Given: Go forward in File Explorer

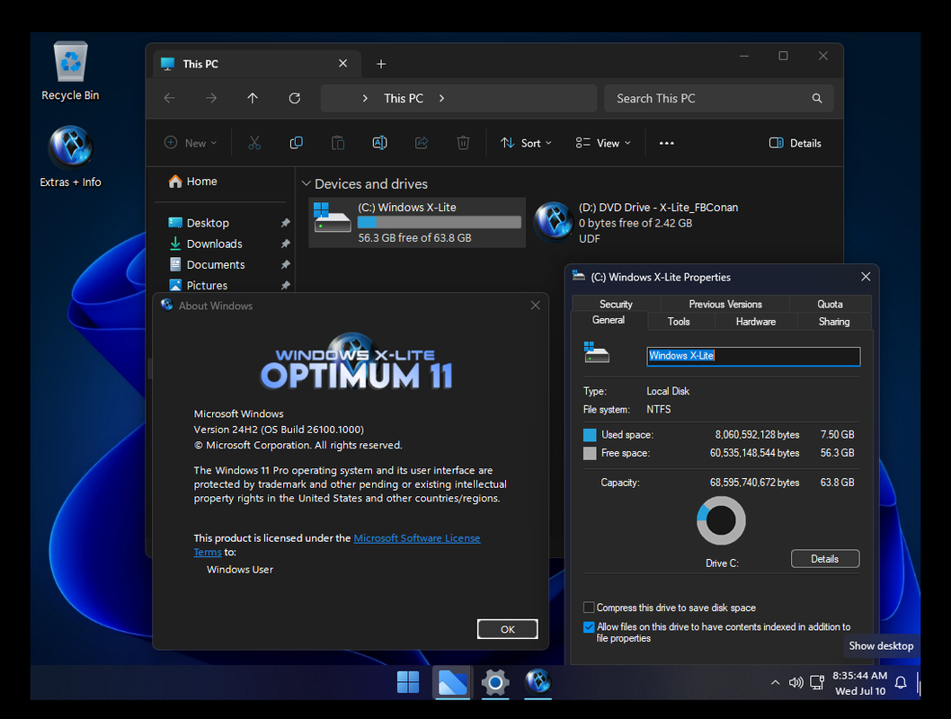Looking at the screenshot, I should [211, 98].
